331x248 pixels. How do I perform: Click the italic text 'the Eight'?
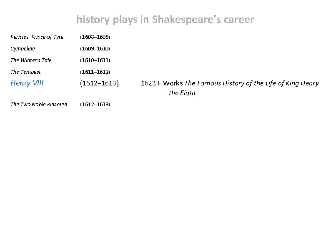[183, 93]
